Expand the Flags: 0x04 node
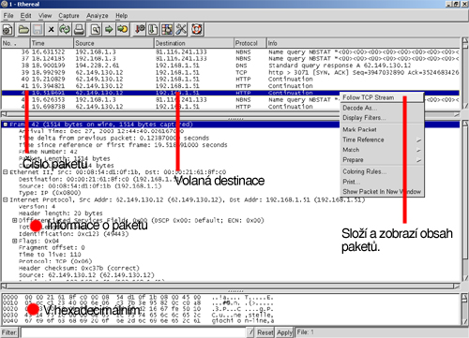Screen dimensions: 469x338 click(x=14, y=241)
